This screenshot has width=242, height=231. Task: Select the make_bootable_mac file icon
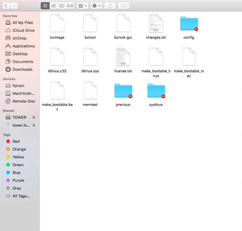click(x=189, y=57)
